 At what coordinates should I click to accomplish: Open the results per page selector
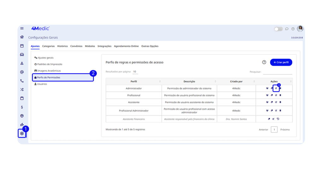click(x=135, y=72)
